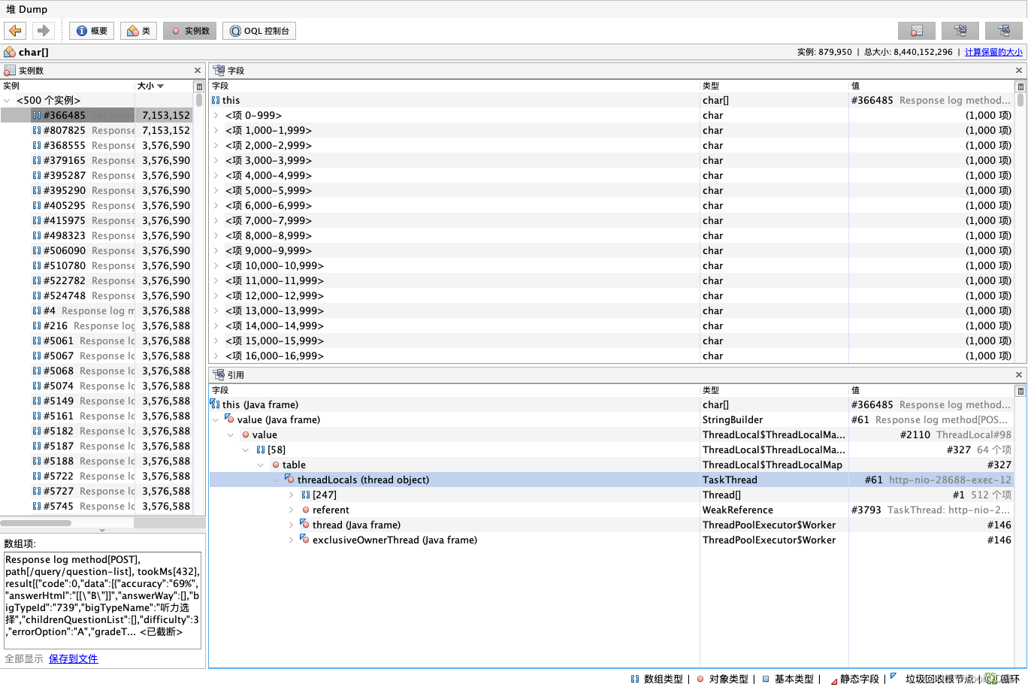Open column chooser in references table
Screen dimensions: 1028x690
1020,391
